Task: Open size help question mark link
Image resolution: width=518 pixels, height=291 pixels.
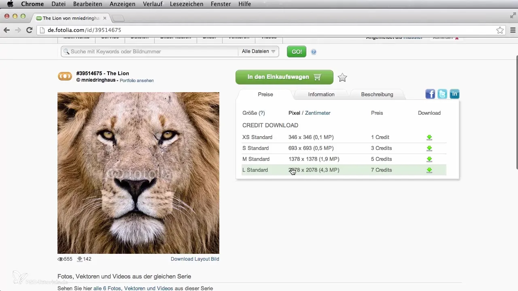Action: [262, 113]
